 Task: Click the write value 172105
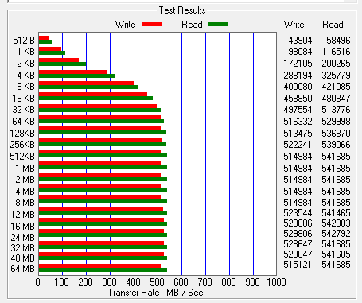click(298, 64)
